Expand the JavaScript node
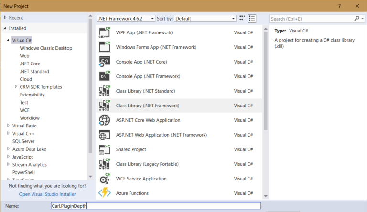 (8, 156)
